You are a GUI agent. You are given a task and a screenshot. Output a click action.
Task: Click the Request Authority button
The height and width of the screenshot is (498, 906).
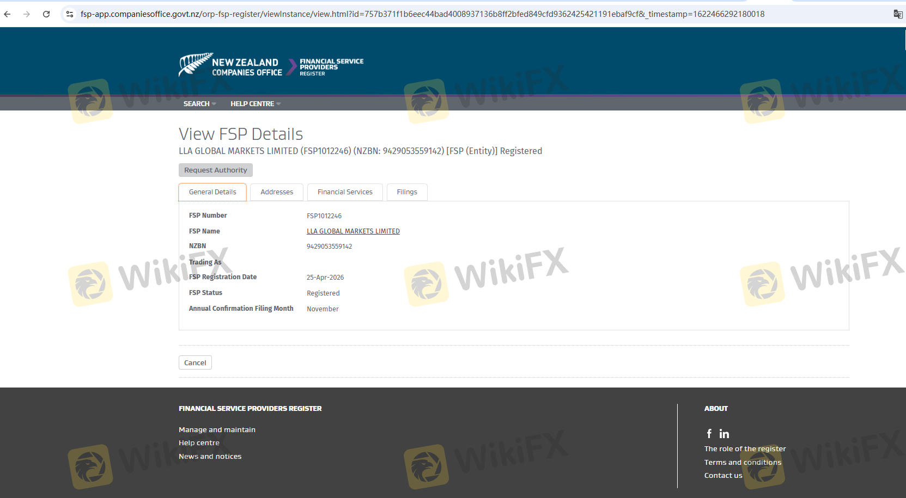tap(216, 170)
